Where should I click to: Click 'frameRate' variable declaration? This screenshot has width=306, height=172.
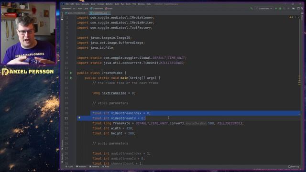(x=121, y=123)
